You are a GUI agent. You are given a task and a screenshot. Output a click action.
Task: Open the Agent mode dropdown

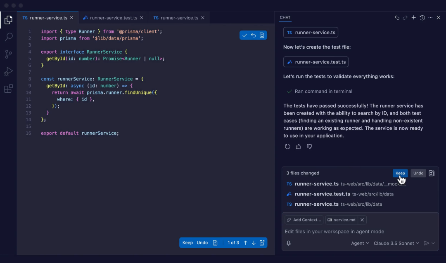point(360,243)
